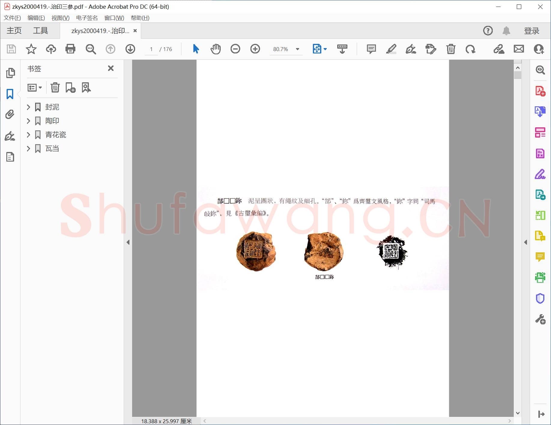Open the zoom level dropdown

coord(298,49)
